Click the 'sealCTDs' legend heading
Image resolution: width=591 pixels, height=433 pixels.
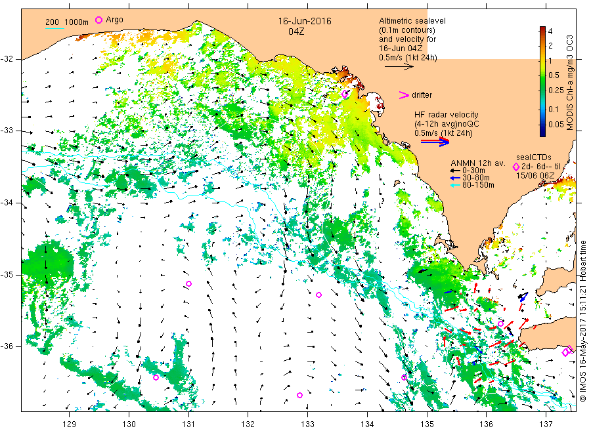(534, 157)
